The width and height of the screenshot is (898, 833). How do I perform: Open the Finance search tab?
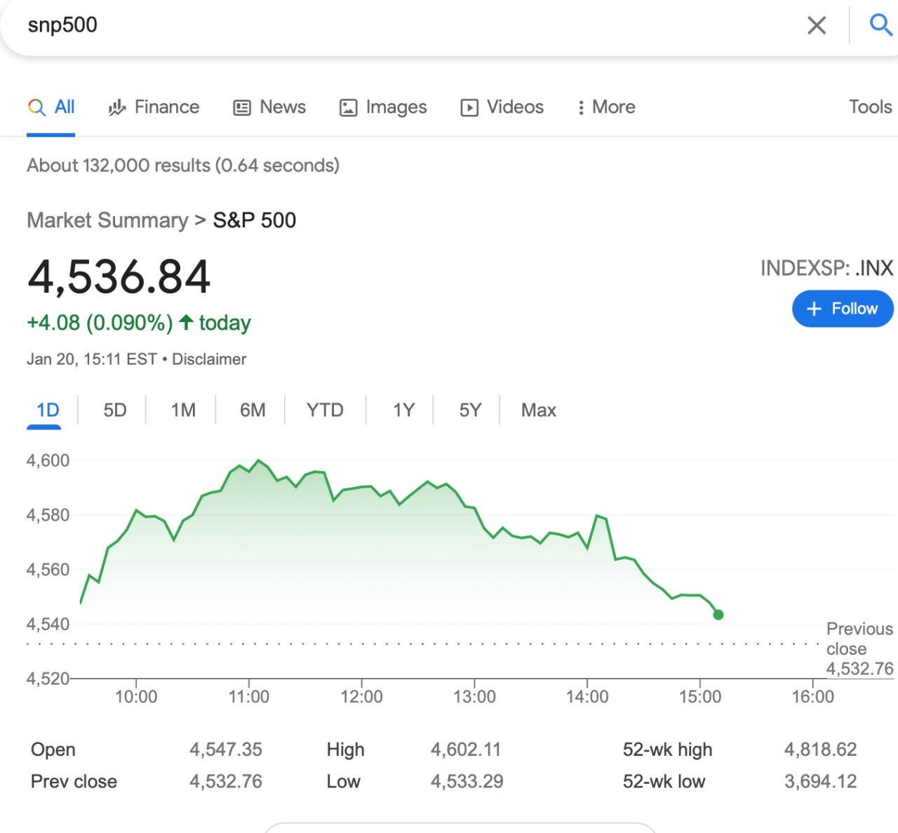[154, 107]
